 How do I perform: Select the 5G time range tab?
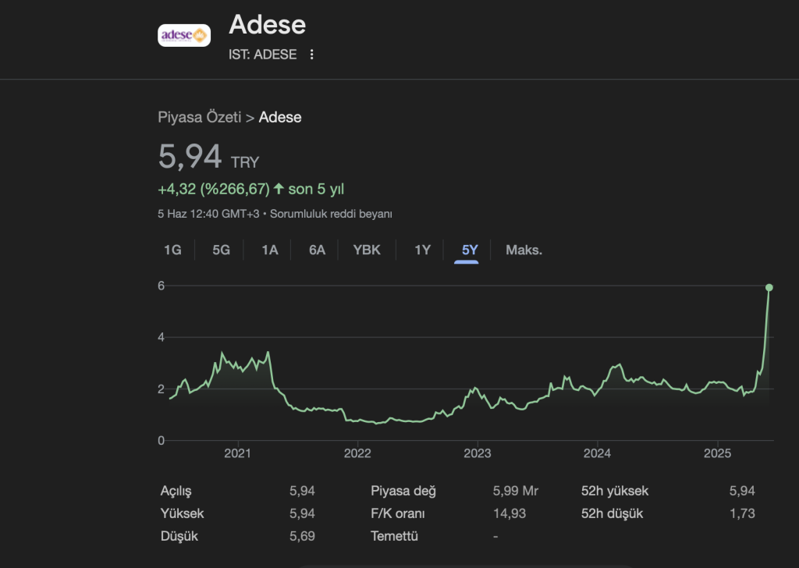tap(222, 250)
